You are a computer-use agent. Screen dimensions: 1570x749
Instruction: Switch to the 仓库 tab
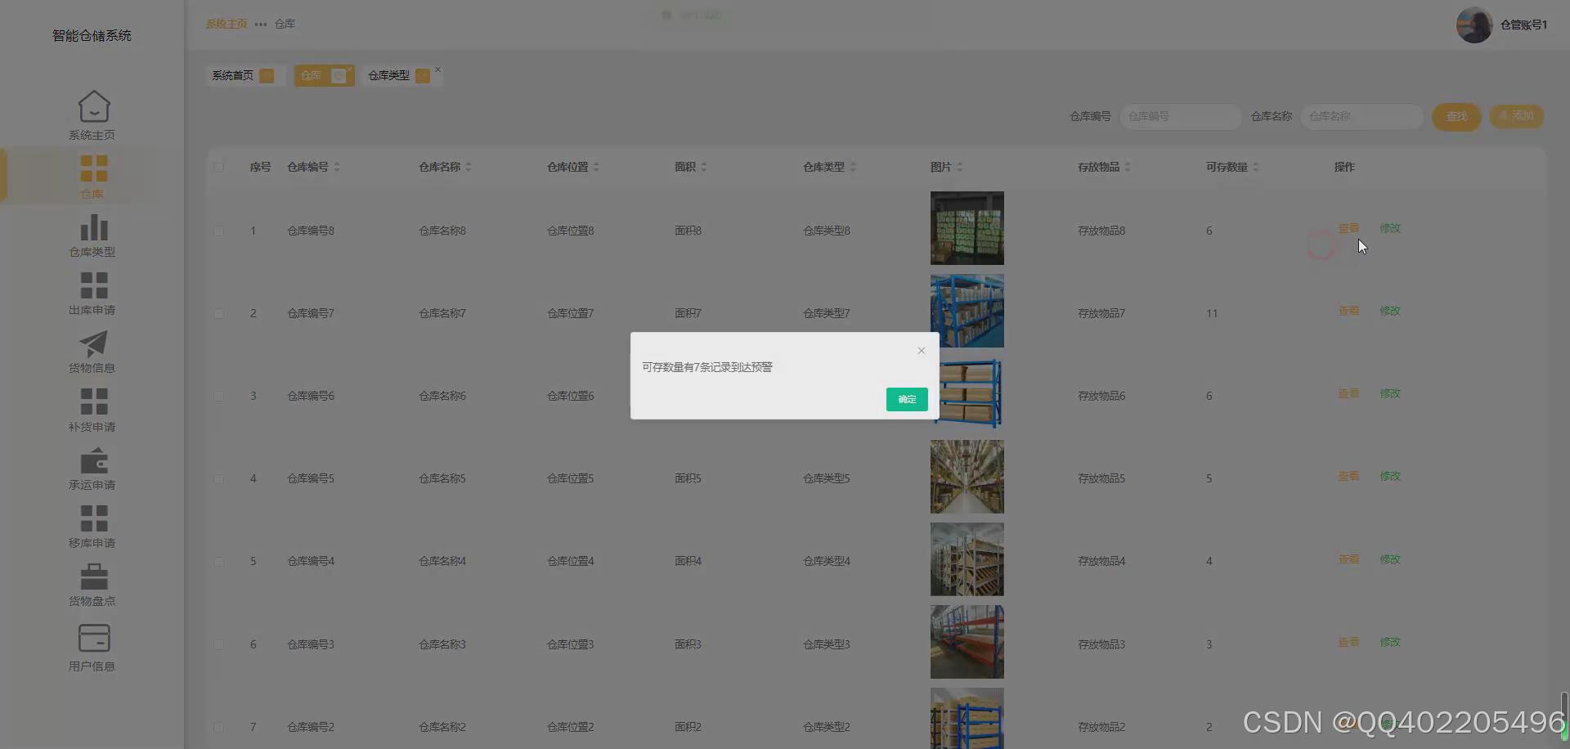tap(324, 75)
